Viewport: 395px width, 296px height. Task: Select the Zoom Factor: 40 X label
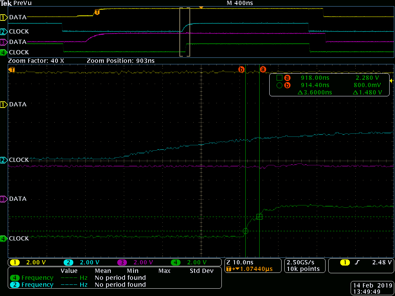click(x=37, y=61)
